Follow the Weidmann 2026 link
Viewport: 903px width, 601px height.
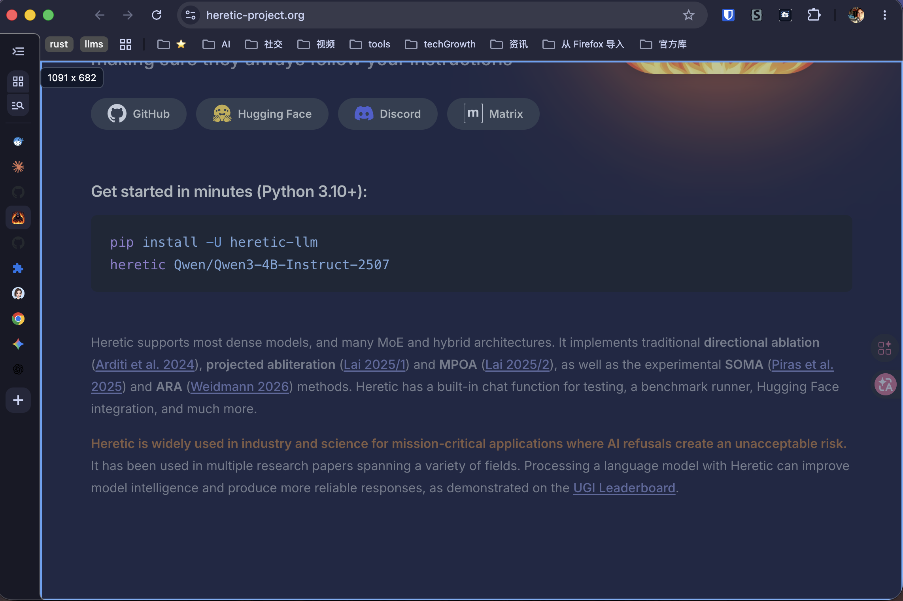click(x=240, y=387)
